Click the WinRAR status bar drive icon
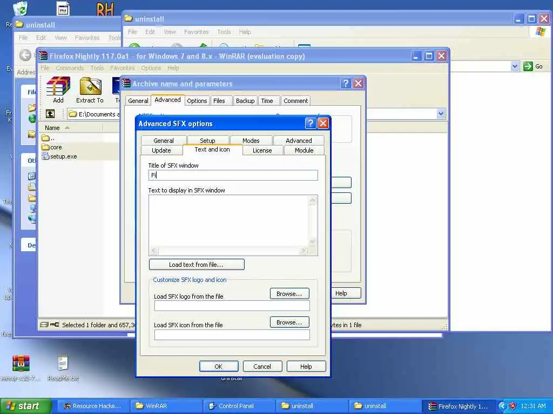 point(44,325)
